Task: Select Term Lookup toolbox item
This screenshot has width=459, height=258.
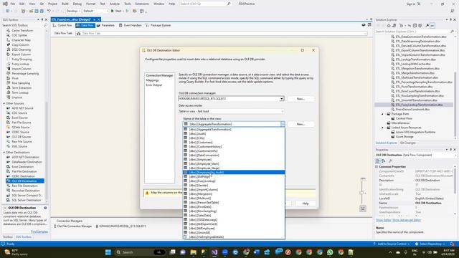Action: click(20, 92)
